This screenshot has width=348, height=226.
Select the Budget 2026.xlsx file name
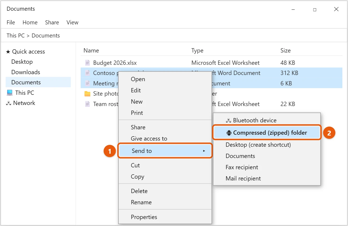click(x=115, y=63)
